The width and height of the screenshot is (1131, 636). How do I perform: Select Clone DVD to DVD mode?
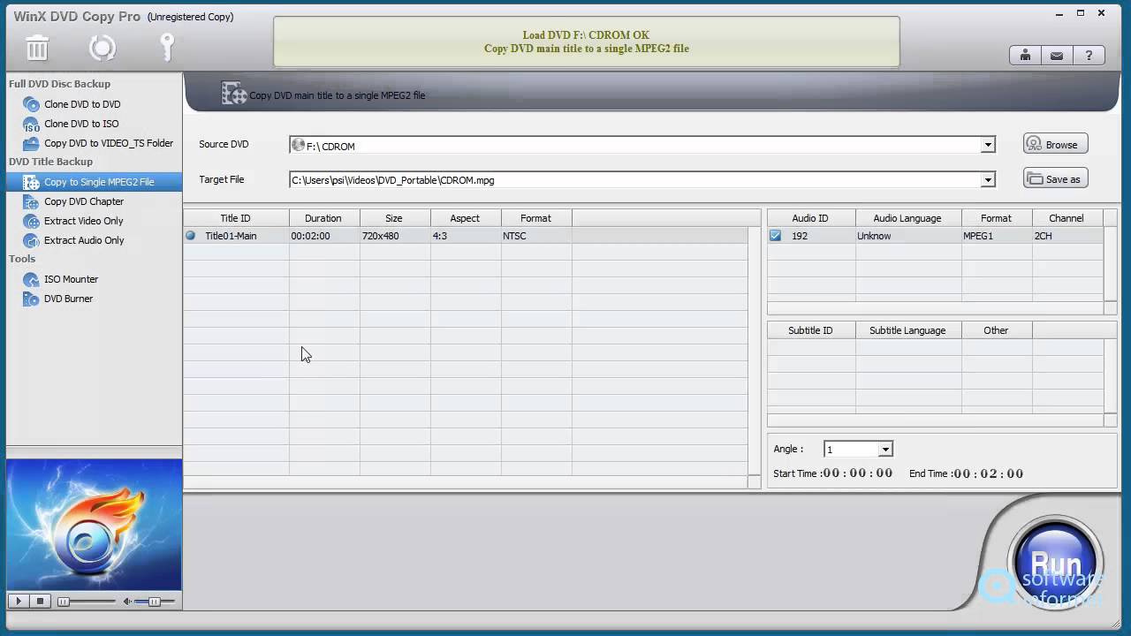point(82,104)
